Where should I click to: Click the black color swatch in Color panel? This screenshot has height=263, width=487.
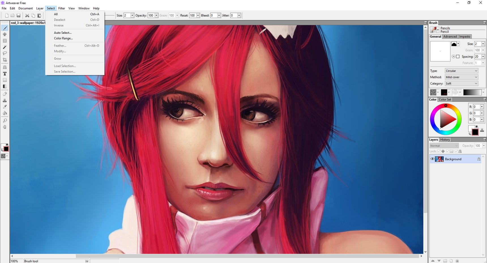pyautogui.click(x=475, y=132)
